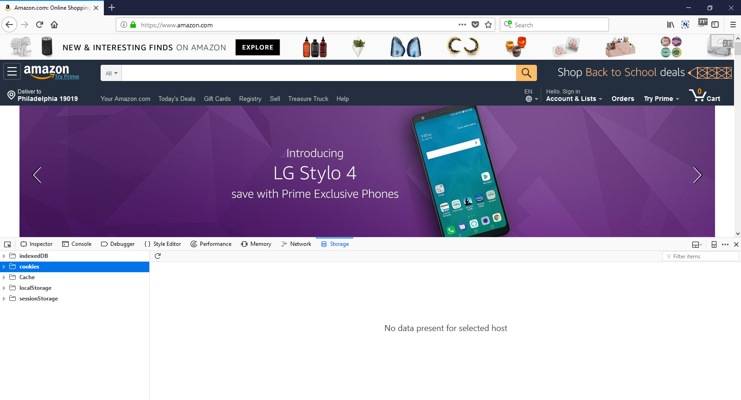Image resolution: width=741 pixels, height=400 pixels.
Task: Switch to the Inspector tab
Action: [37, 244]
